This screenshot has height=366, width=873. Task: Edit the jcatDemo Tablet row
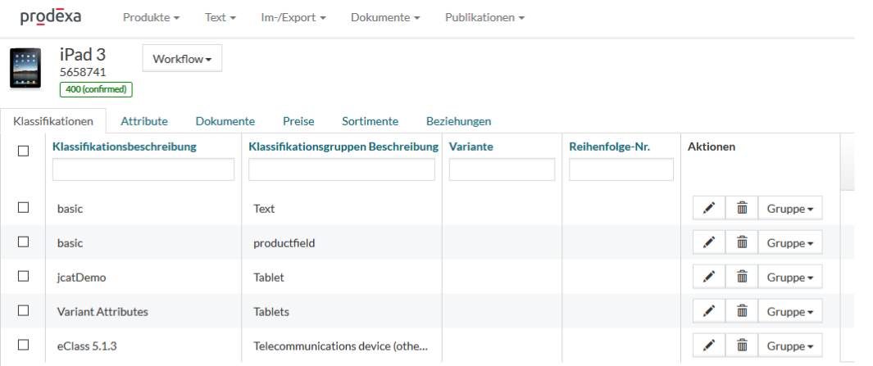[709, 277]
